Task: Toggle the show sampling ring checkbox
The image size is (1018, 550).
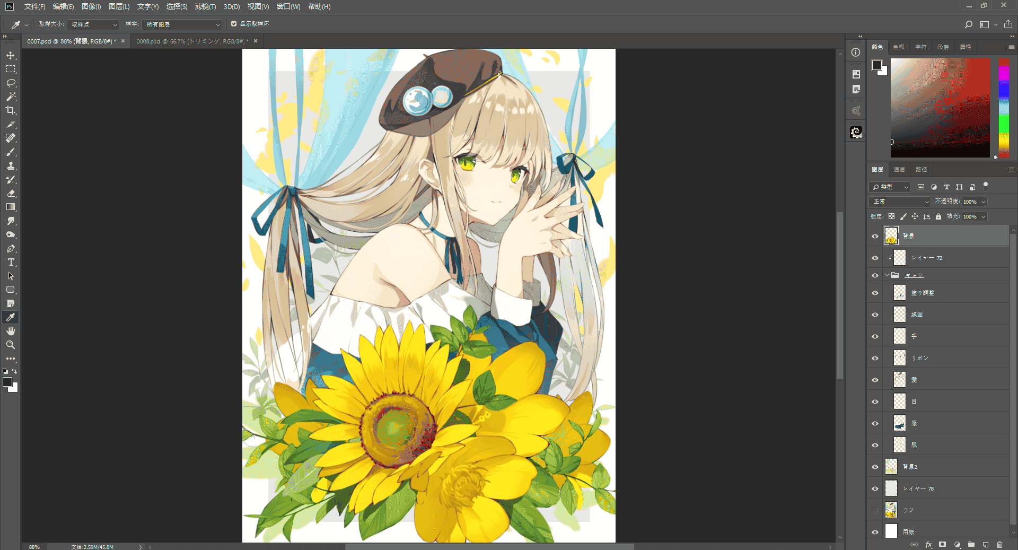Action: click(234, 24)
